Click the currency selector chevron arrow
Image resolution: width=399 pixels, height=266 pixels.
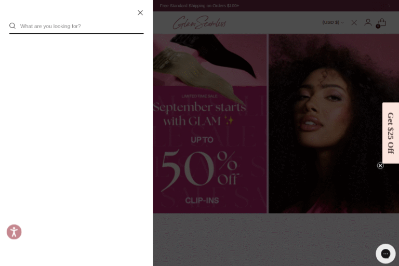click(342, 23)
